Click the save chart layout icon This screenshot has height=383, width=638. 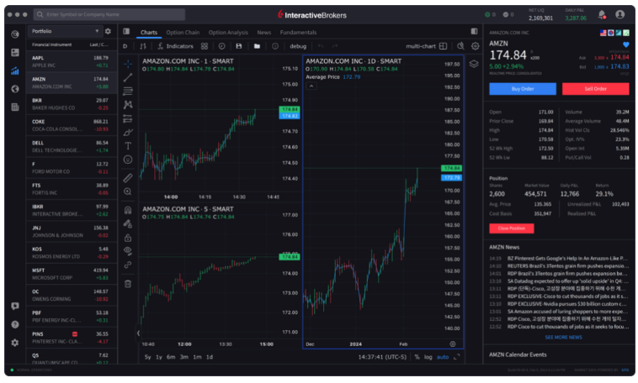[239, 46]
